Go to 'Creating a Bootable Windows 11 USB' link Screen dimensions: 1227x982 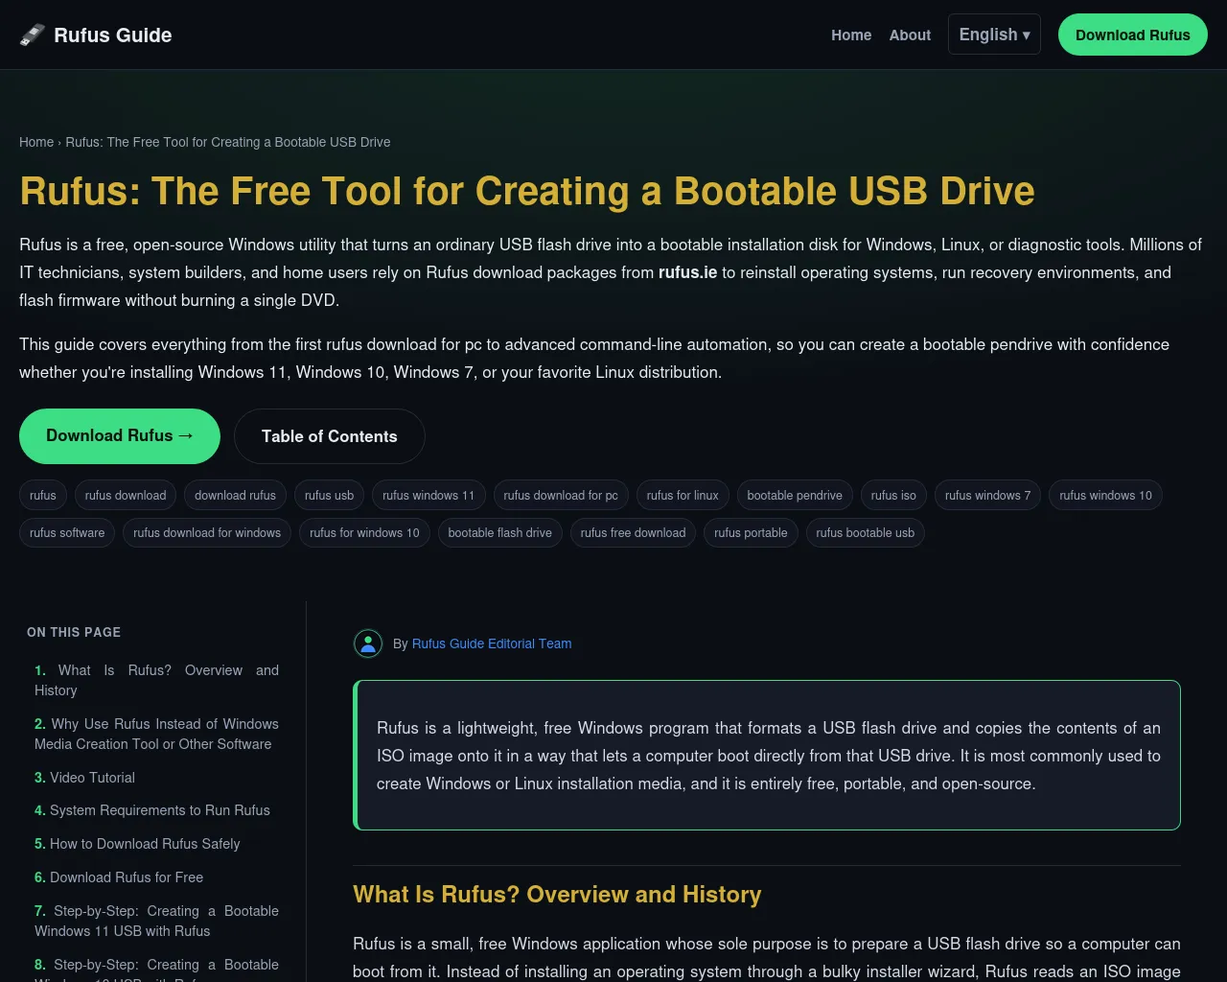[156, 921]
